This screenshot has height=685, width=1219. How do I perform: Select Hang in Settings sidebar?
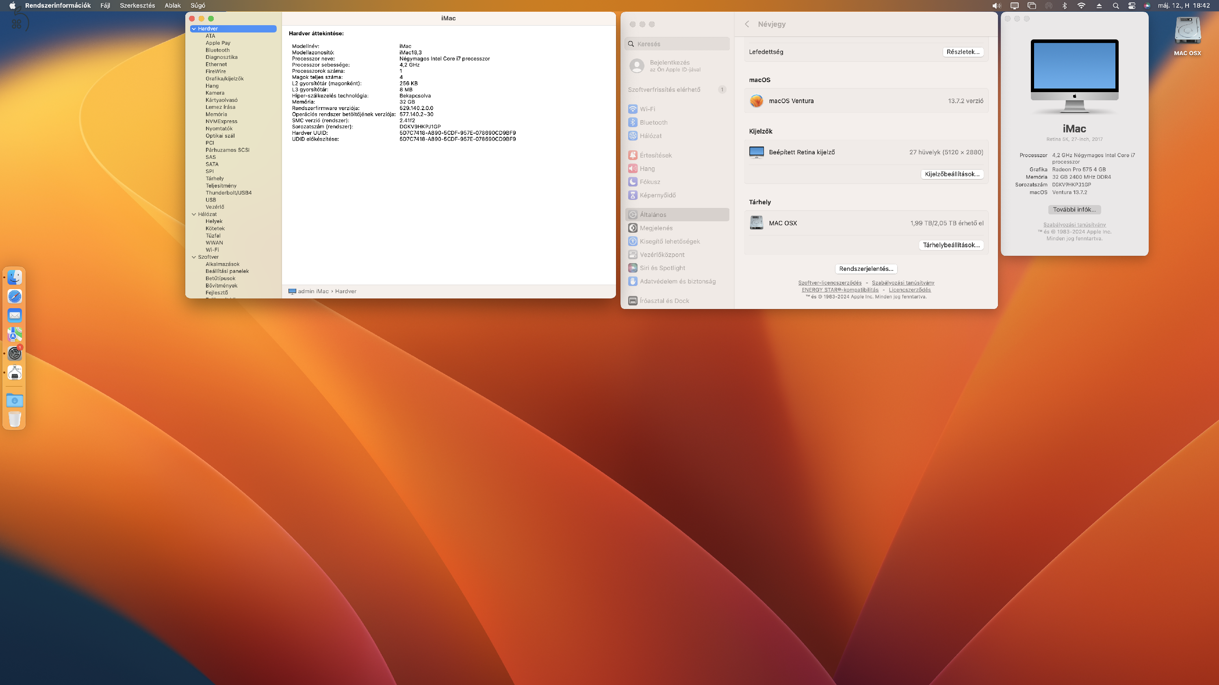coord(677,168)
